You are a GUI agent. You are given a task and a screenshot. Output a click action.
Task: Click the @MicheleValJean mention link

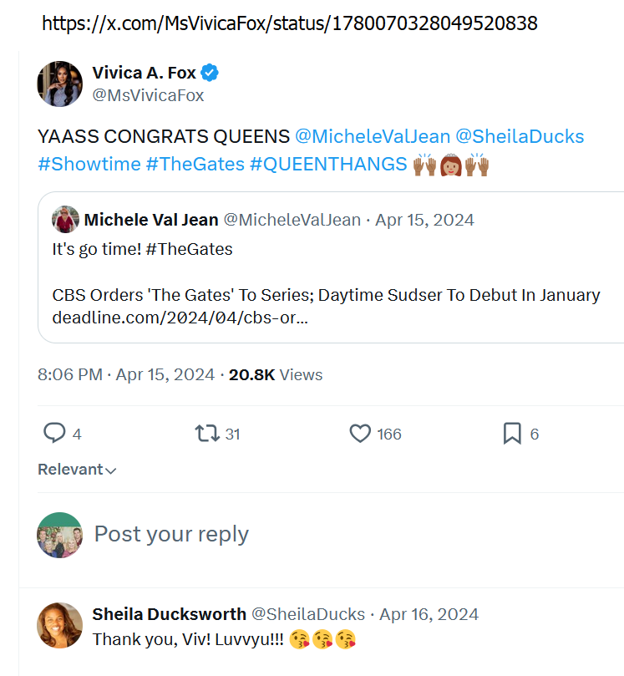[373, 136]
